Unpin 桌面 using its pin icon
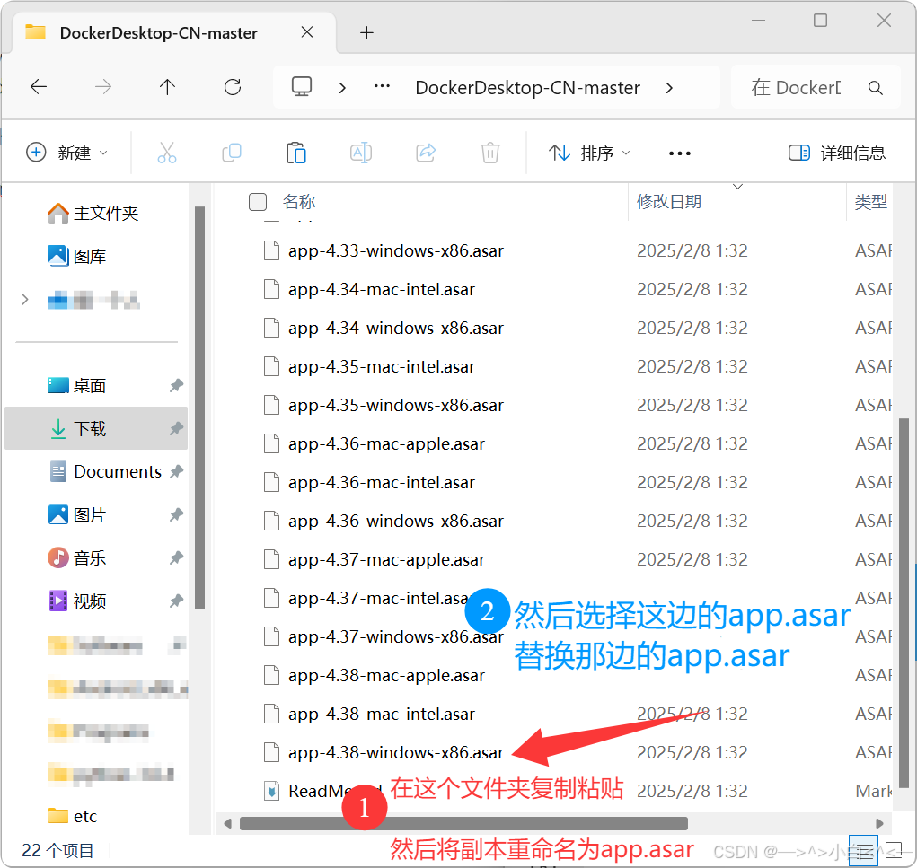 click(x=176, y=385)
